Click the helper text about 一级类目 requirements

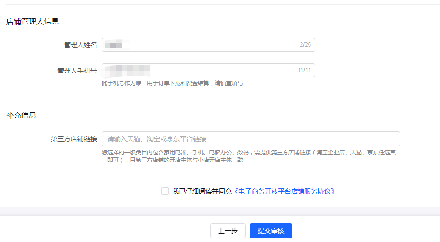coord(249,156)
